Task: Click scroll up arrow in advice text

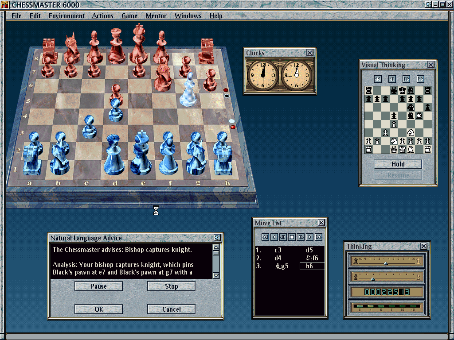Action: 216,247
